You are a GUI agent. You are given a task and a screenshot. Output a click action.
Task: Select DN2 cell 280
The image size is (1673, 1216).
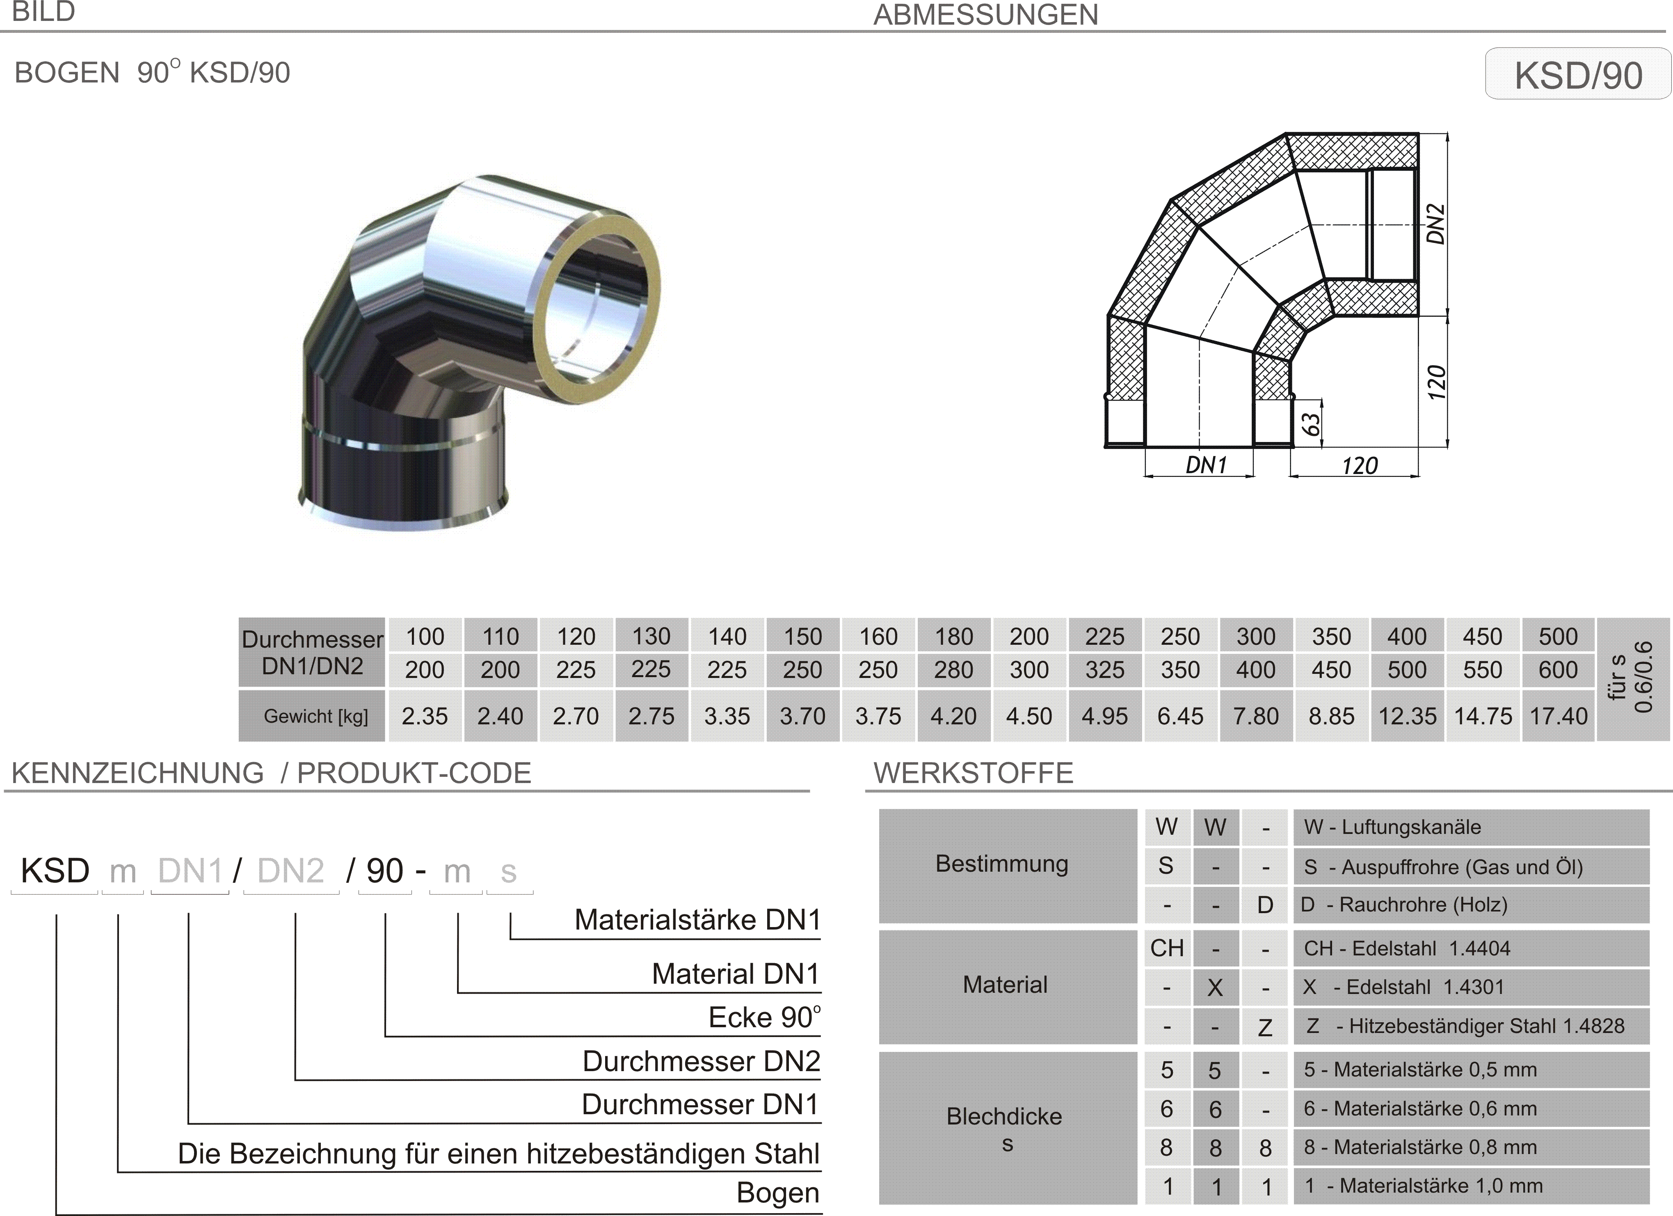coord(954,670)
